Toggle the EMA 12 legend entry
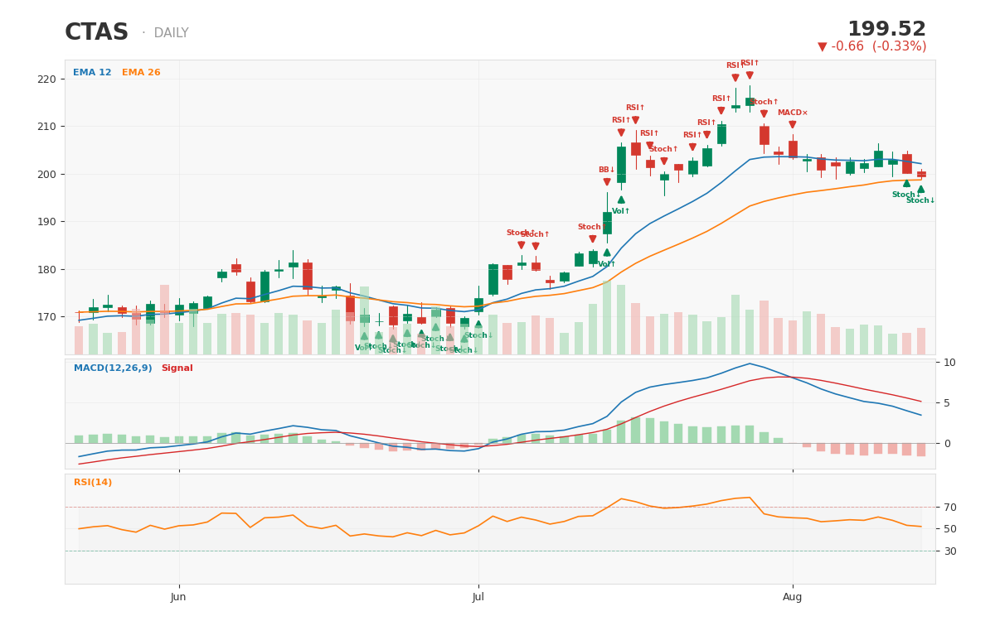The image size is (995, 621). tap(92, 73)
